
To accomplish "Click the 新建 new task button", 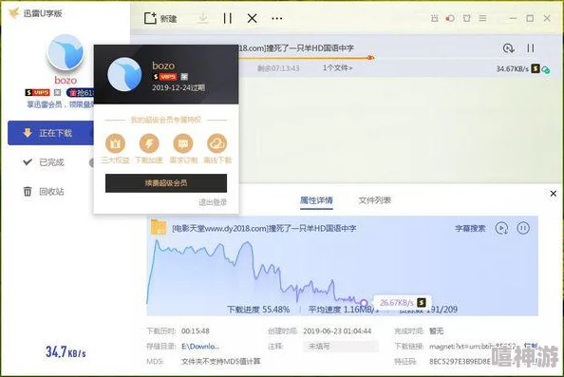I will pyautogui.click(x=160, y=18).
